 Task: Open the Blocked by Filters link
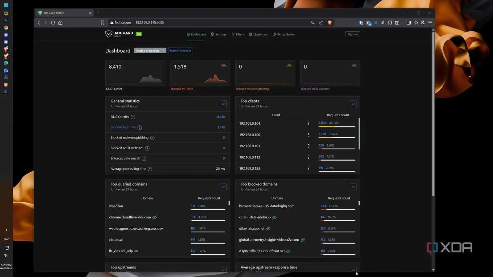(x=123, y=127)
